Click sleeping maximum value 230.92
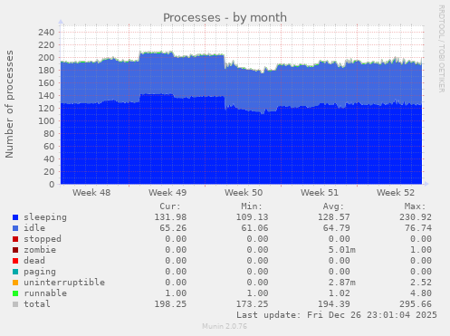The image size is (450, 336). (416, 217)
